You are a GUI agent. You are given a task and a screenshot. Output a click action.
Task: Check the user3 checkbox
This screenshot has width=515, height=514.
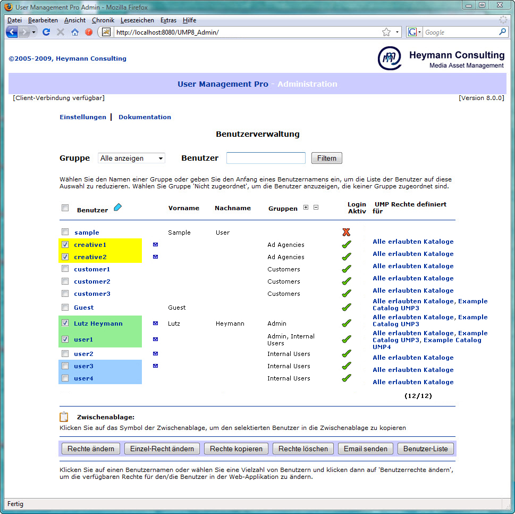pos(65,366)
